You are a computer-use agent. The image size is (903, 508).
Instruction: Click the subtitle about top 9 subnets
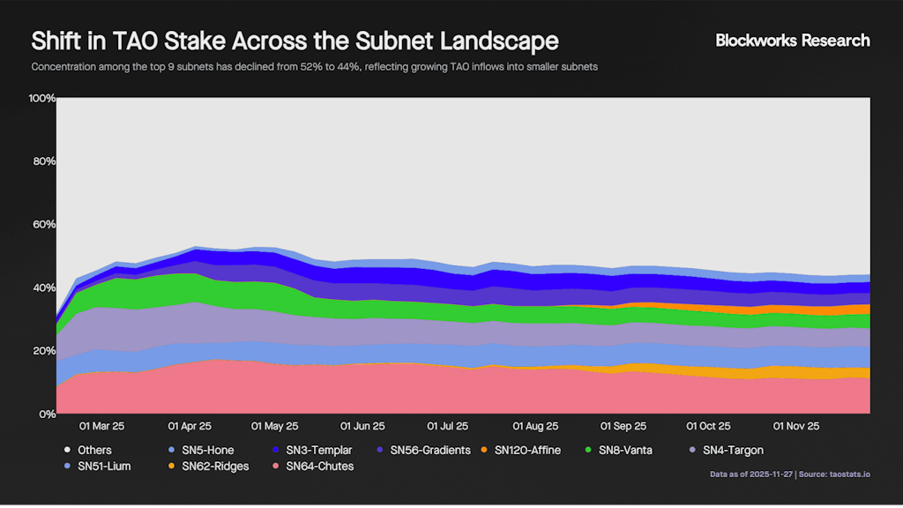(315, 67)
